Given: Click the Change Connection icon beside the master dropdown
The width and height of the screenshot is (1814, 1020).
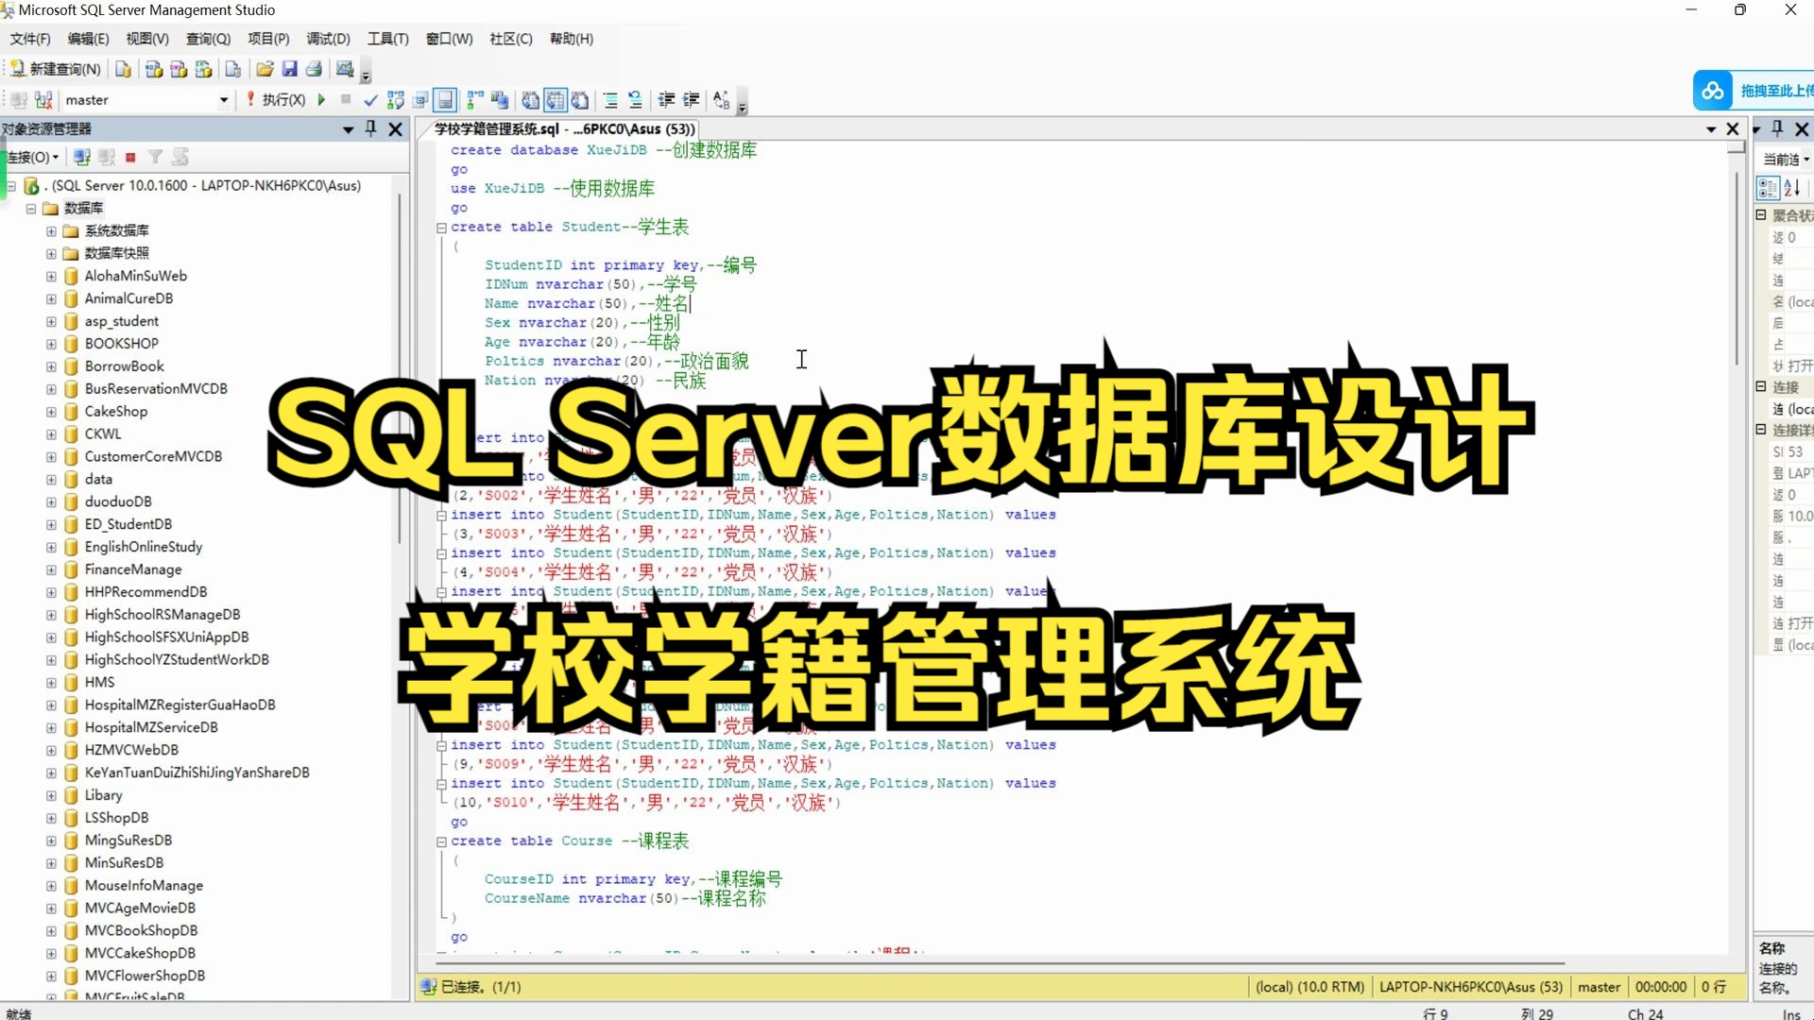Looking at the screenshot, I should click(43, 99).
